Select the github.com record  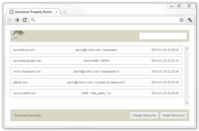click(x=96, y=82)
